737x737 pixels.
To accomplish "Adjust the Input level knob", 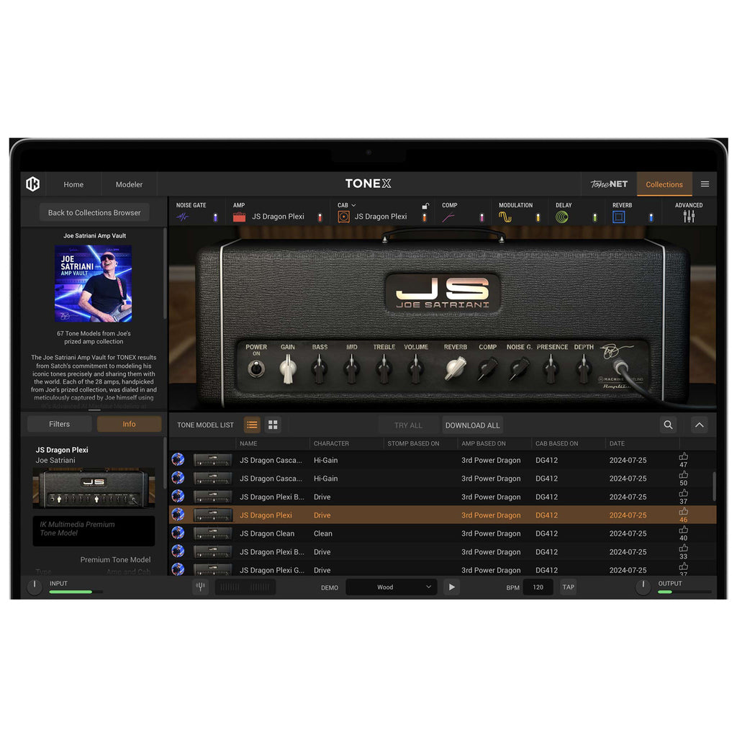I will [35, 587].
